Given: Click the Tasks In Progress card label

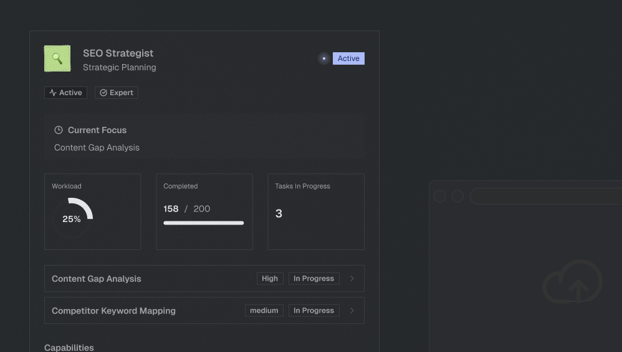Looking at the screenshot, I should coord(303,186).
